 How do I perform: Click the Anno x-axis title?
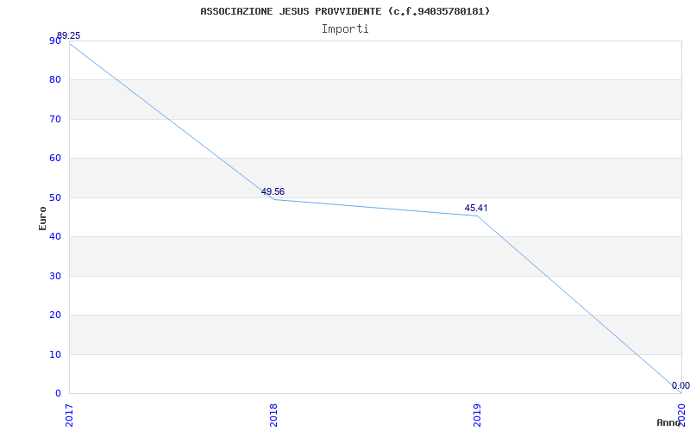[669, 422]
